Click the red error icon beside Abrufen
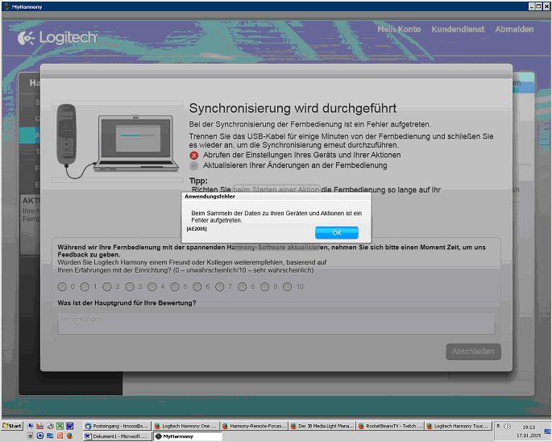 tap(193, 155)
